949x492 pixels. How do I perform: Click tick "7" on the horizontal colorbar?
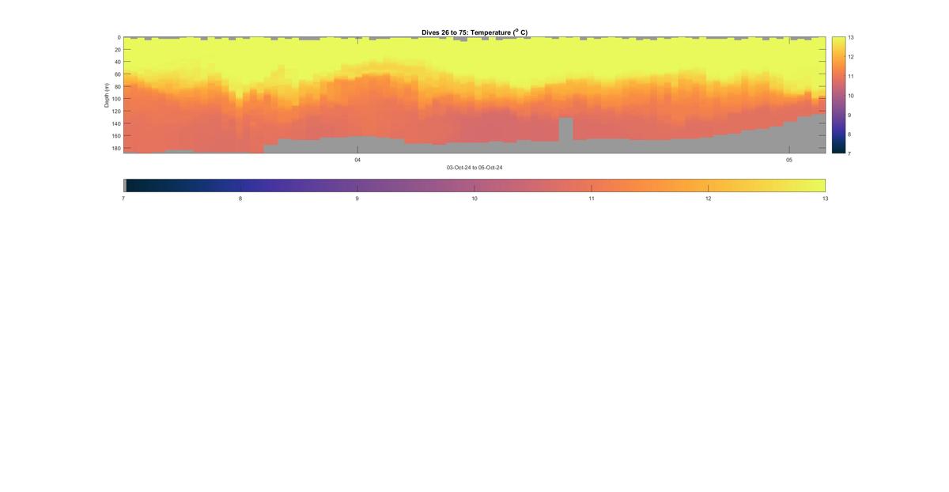point(123,199)
